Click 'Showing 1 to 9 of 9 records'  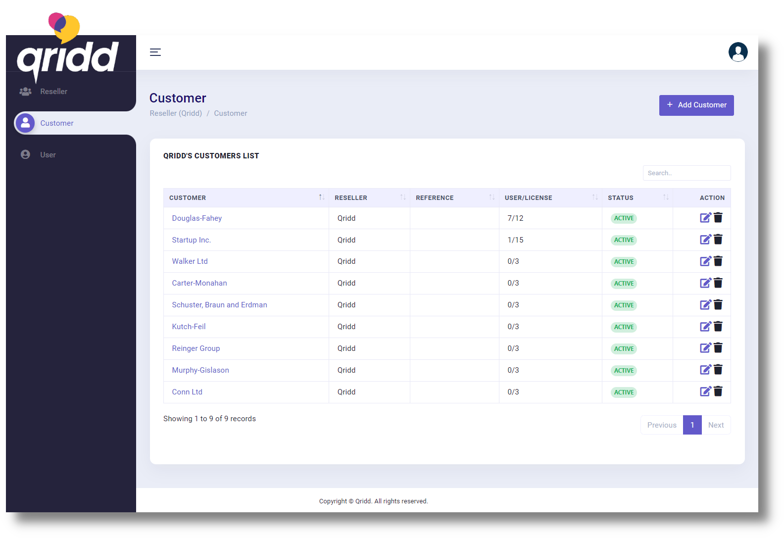209,419
